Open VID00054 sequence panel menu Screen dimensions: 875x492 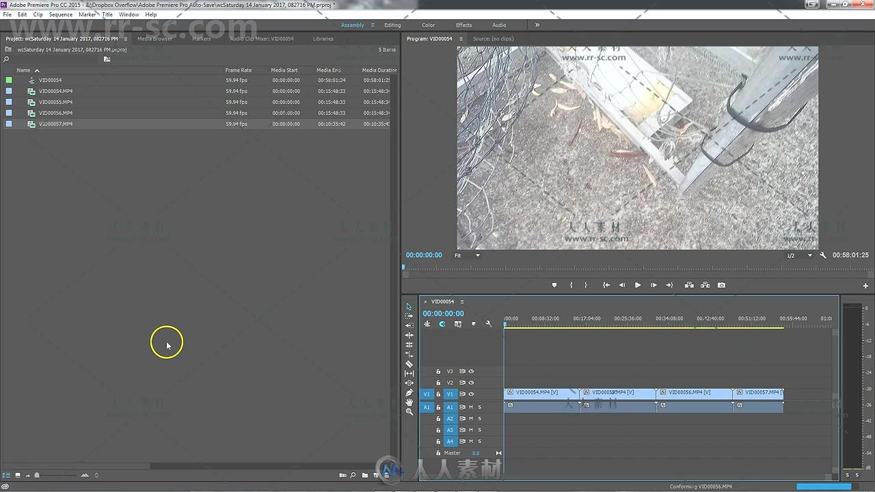click(461, 301)
